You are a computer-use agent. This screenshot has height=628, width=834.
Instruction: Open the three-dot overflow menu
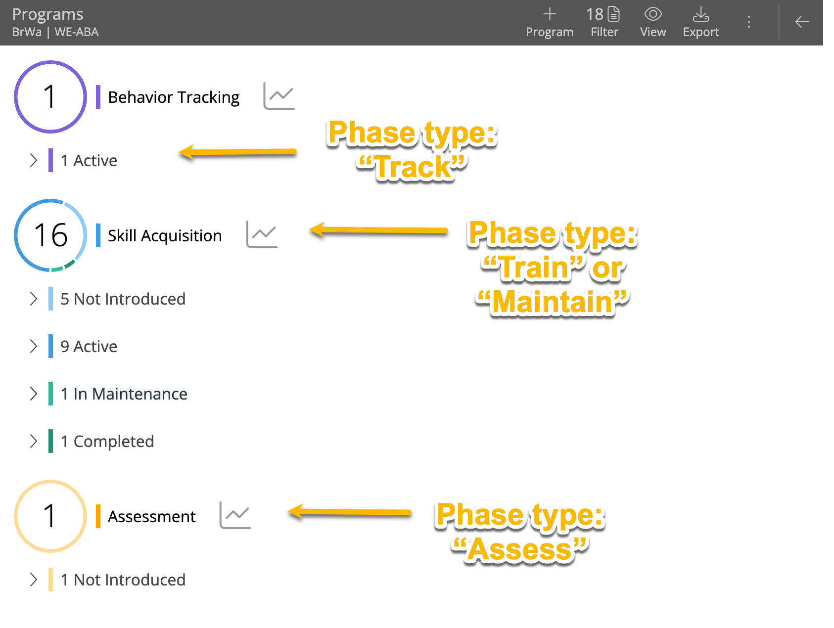pos(749,22)
